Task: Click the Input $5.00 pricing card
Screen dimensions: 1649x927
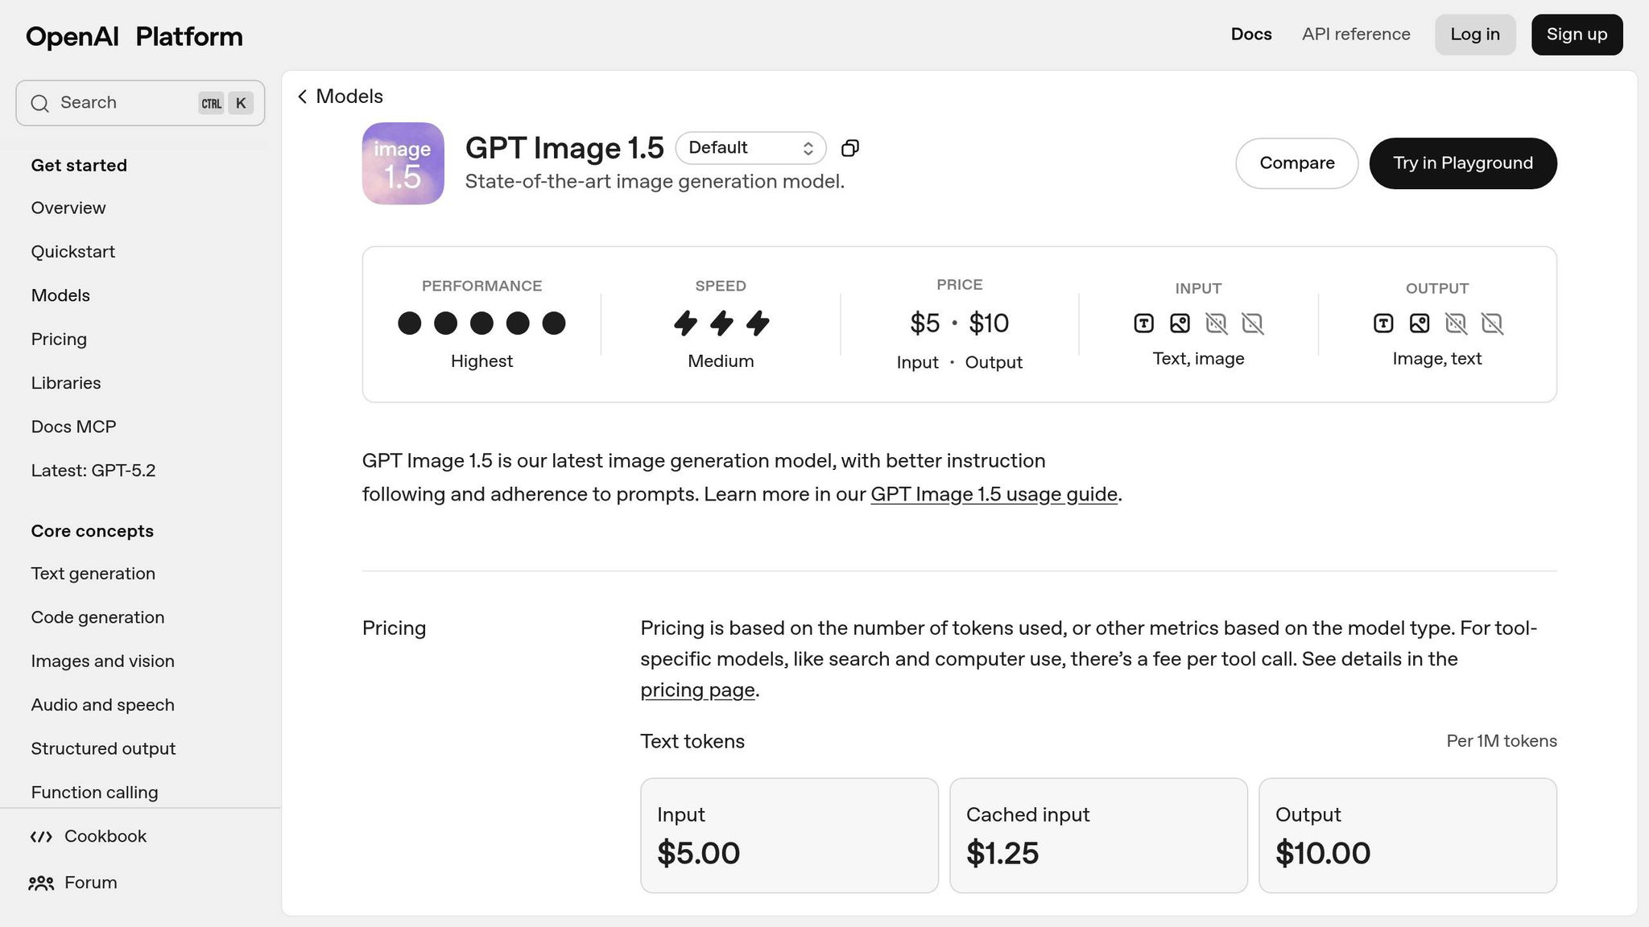Action: [789, 835]
